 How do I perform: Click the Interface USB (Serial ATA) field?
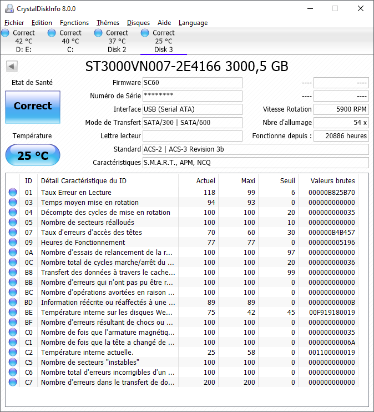pyautogui.click(x=192, y=109)
